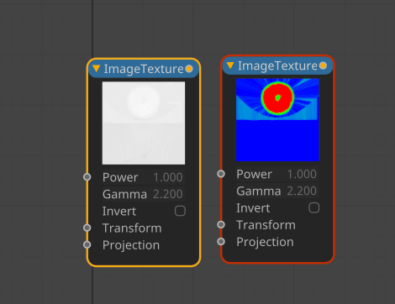Enable Invert checkbox in yellow-outlined node
The height and width of the screenshot is (304, 395).
click(x=180, y=211)
